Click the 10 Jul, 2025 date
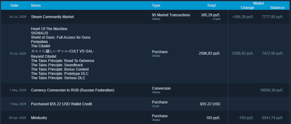The image size is (291, 124). pyautogui.click(x=18, y=54)
